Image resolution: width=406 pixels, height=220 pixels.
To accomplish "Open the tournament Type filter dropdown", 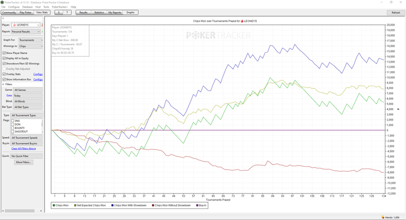I will pos(27,115).
